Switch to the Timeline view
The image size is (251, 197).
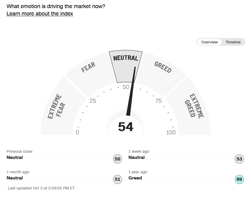click(x=233, y=42)
